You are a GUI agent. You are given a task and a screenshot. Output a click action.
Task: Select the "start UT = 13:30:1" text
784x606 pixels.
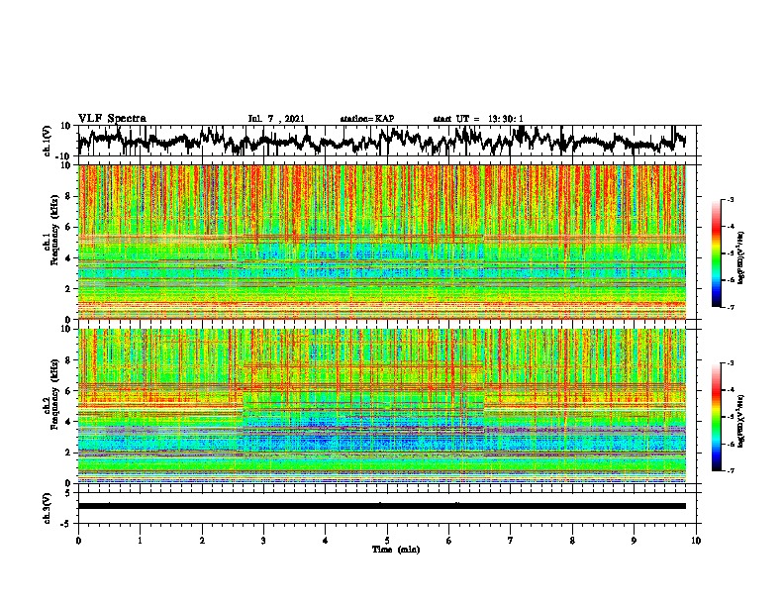[478, 119]
